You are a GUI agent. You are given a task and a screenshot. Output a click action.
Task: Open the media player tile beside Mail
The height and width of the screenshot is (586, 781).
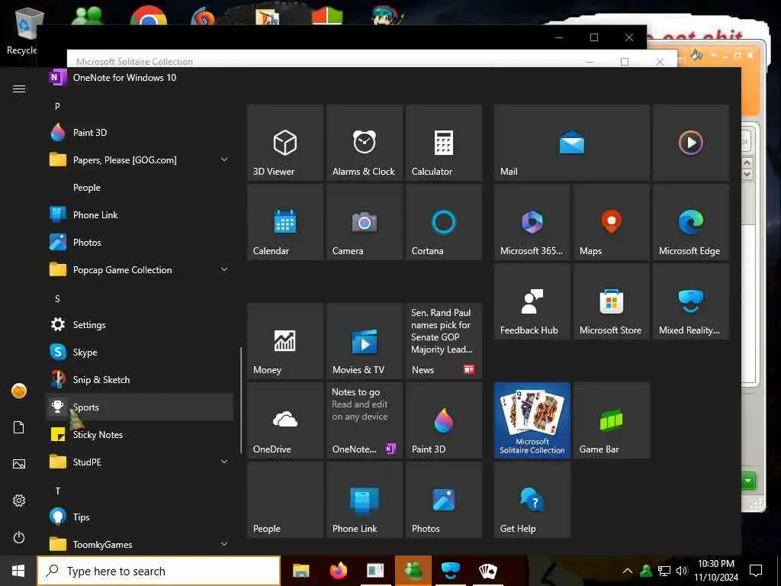(x=691, y=143)
